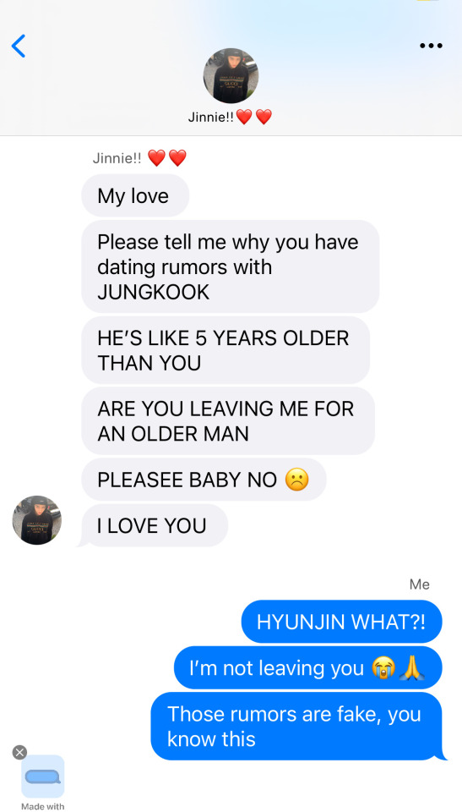Tap the dating rumors with JUNGKOOK message

pos(231,266)
